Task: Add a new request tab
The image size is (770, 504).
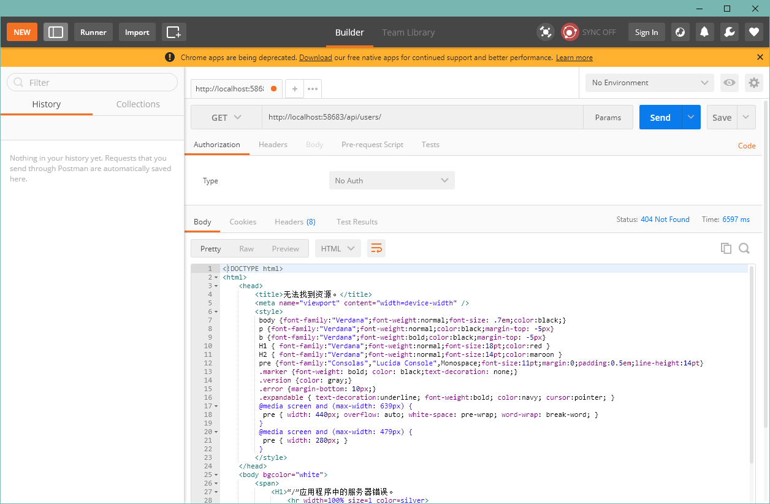Action: [294, 88]
